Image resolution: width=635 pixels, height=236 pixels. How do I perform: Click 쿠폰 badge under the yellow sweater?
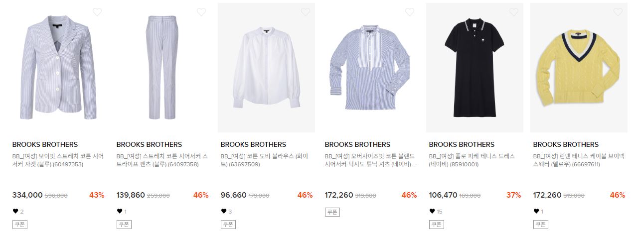click(x=540, y=225)
